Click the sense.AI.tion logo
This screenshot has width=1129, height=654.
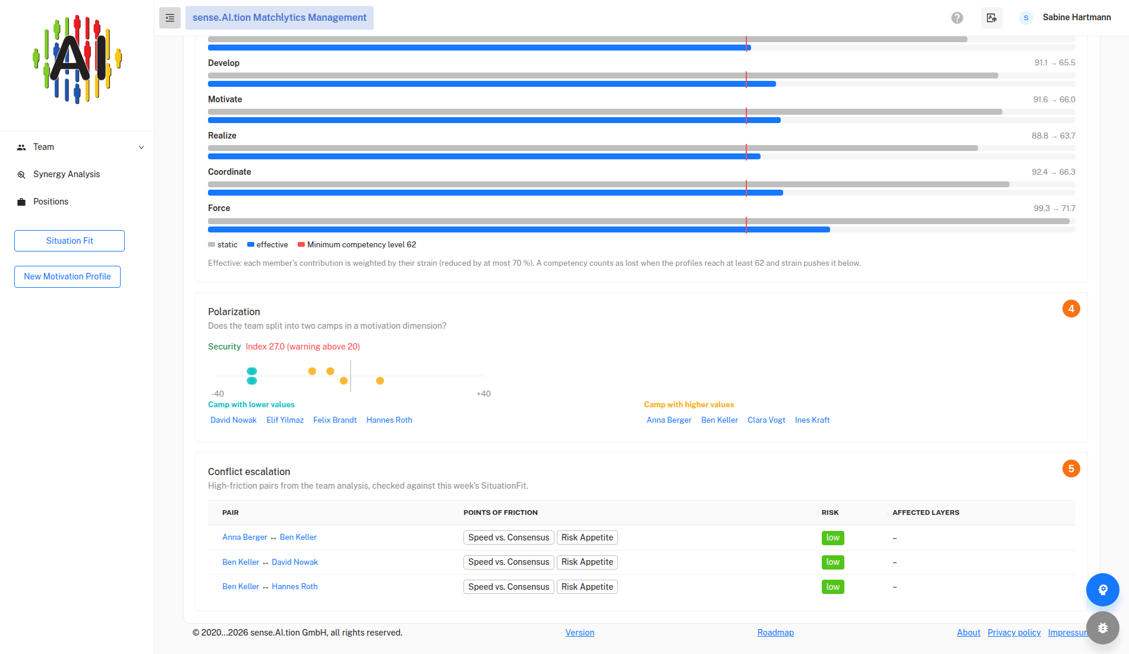coord(77,59)
